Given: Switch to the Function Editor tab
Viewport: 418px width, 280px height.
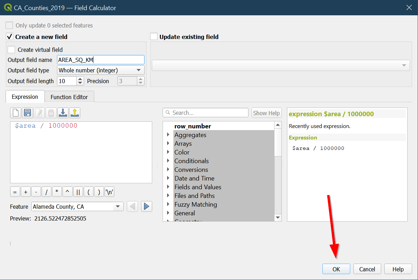Looking at the screenshot, I should pyautogui.click(x=69, y=97).
